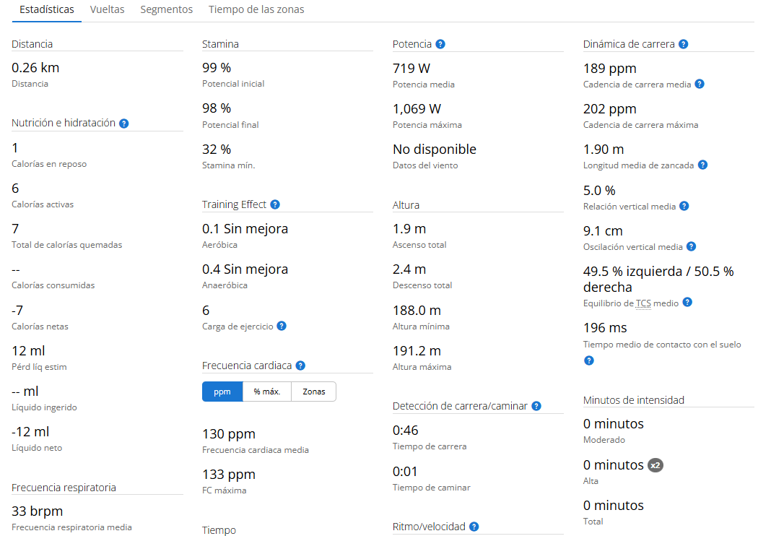Switch heart rate display to % máx.
The image size is (784, 536).
(x=266, y=392)
